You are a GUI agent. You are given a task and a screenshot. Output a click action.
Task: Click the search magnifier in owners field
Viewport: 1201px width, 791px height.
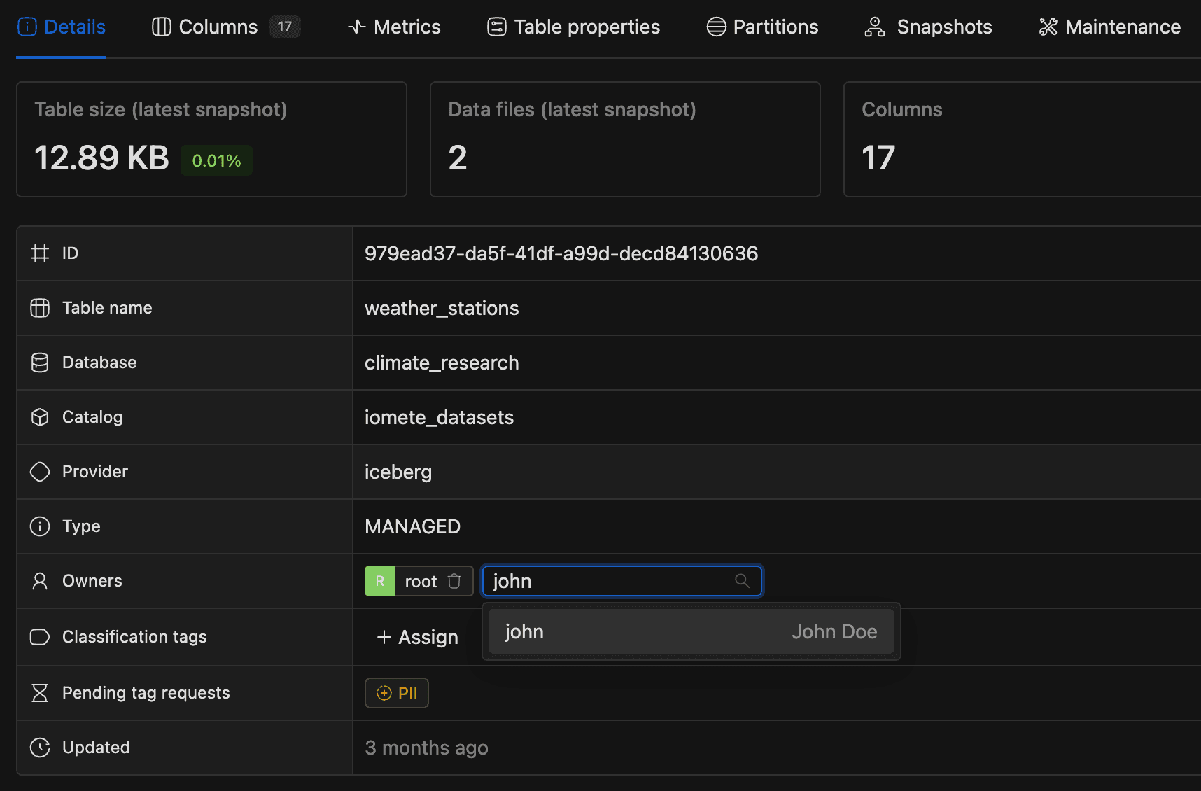tap(742, 581)
